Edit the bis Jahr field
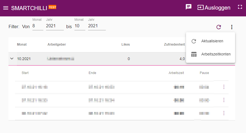Screen dimensions: 246x133 tap(97, 26)
